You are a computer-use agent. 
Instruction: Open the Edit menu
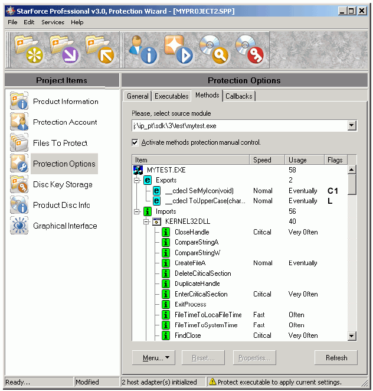[x=29, y=22]
